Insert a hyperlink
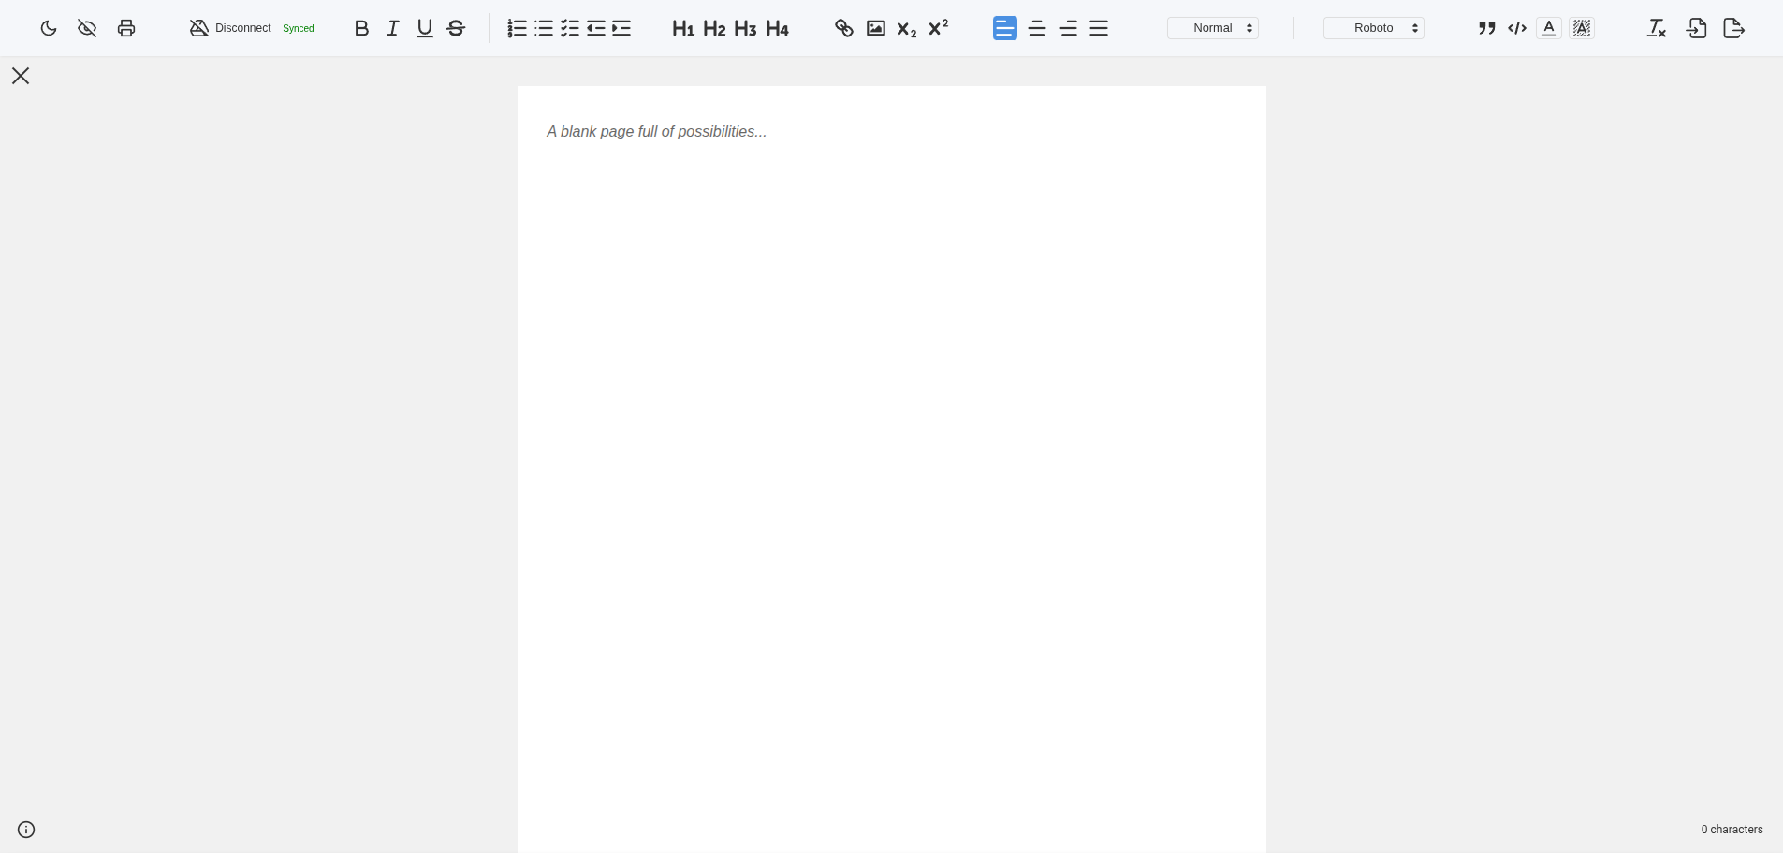Image resolution: width=1783 pixels, height=853 pixels. click(x=842, y=28)
